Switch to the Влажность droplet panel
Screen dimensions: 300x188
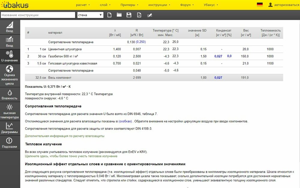(10, 94)
